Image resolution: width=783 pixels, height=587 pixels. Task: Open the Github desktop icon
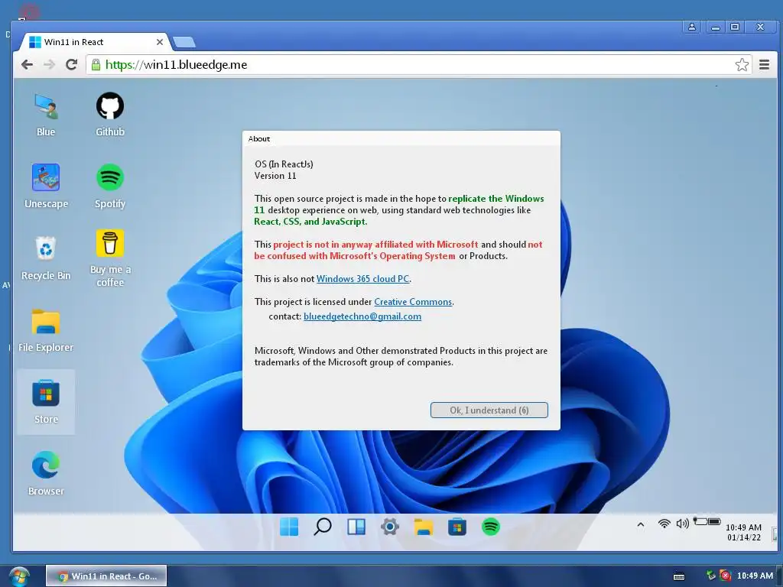[x=110, y=115]
